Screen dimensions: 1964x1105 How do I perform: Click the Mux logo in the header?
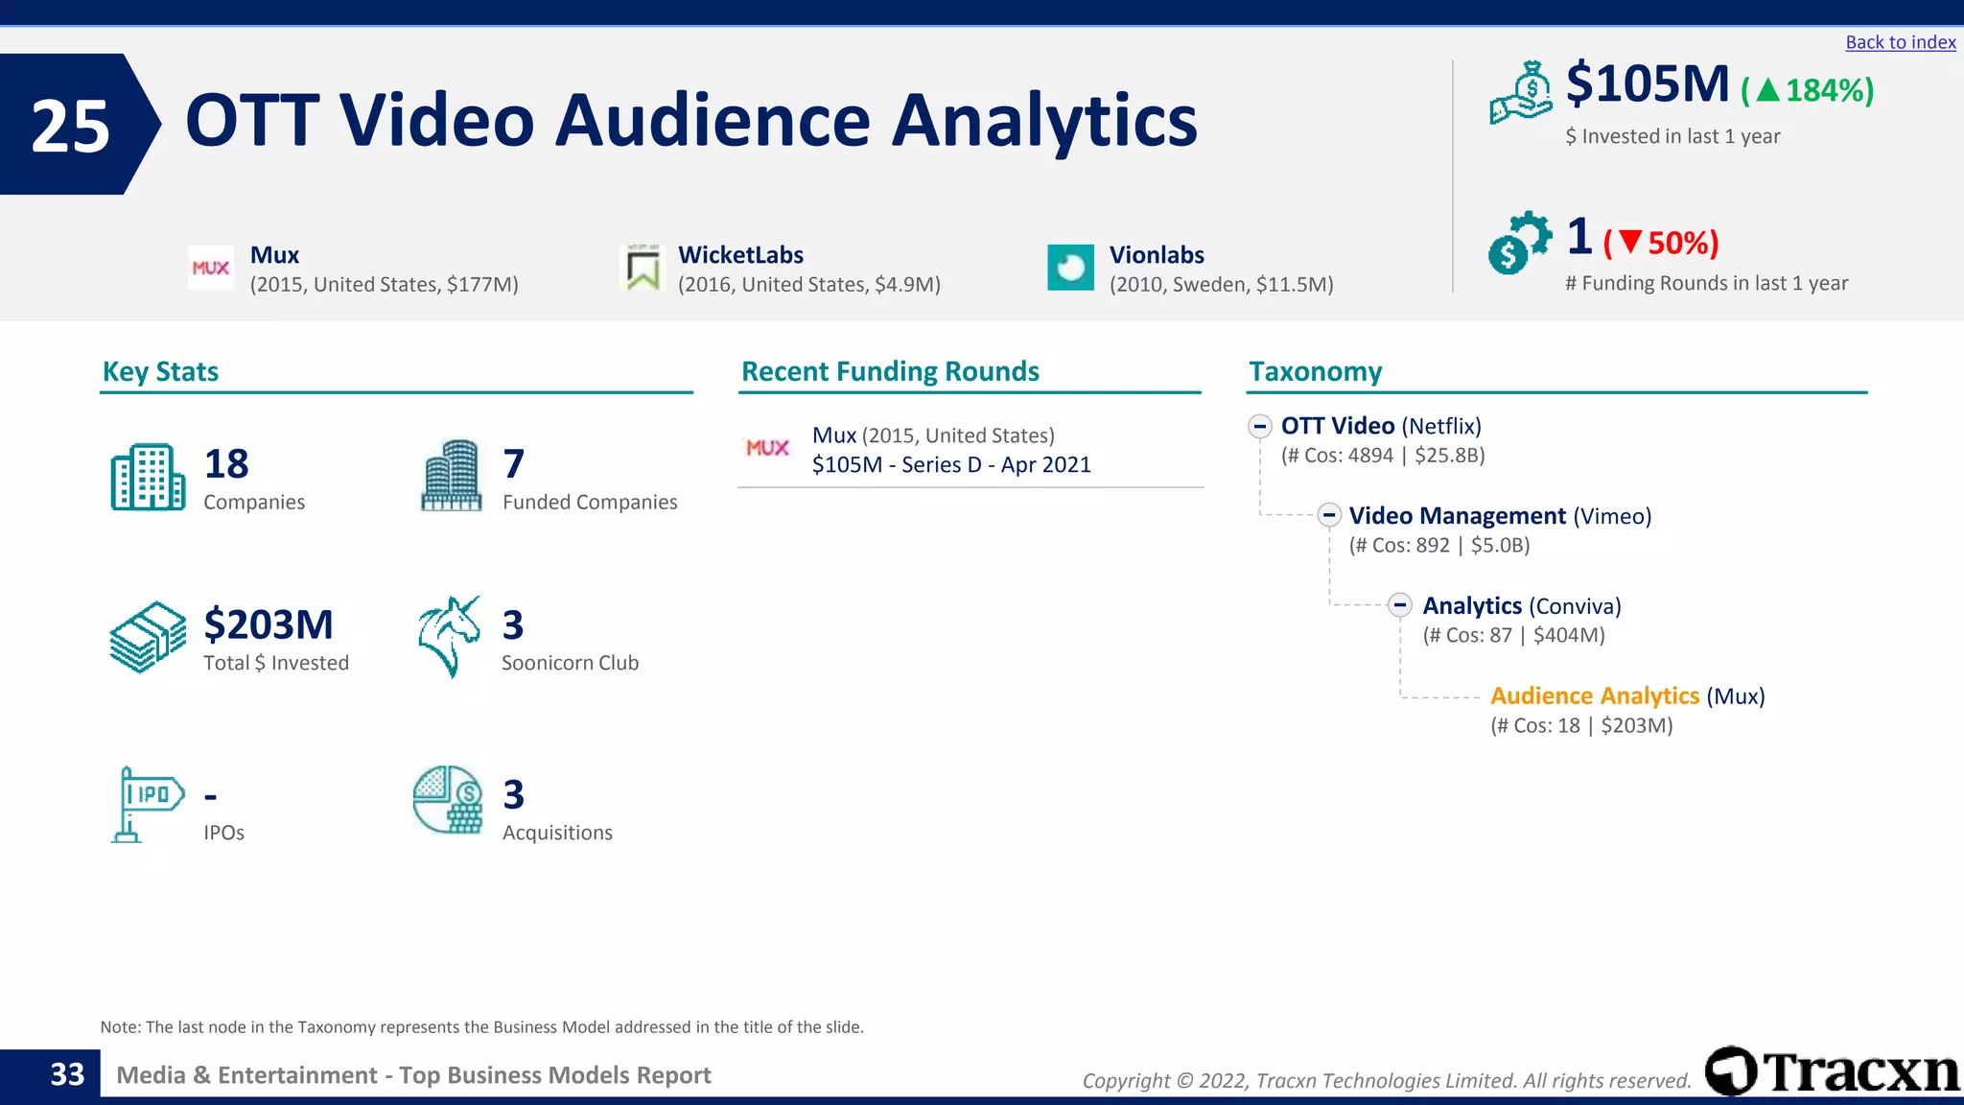[x=211, y=268]
